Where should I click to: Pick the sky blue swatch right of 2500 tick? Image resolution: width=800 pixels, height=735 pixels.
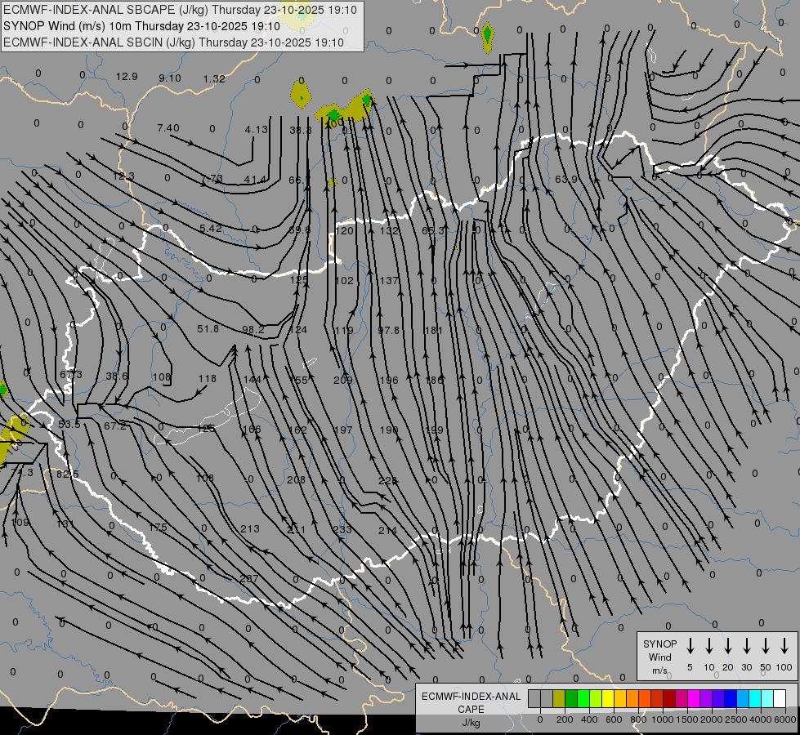tap(742, 698)
